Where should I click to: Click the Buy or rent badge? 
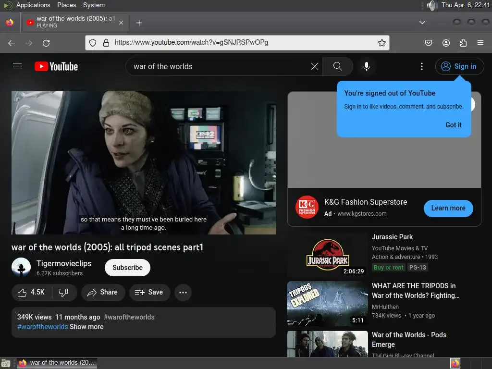388,267
